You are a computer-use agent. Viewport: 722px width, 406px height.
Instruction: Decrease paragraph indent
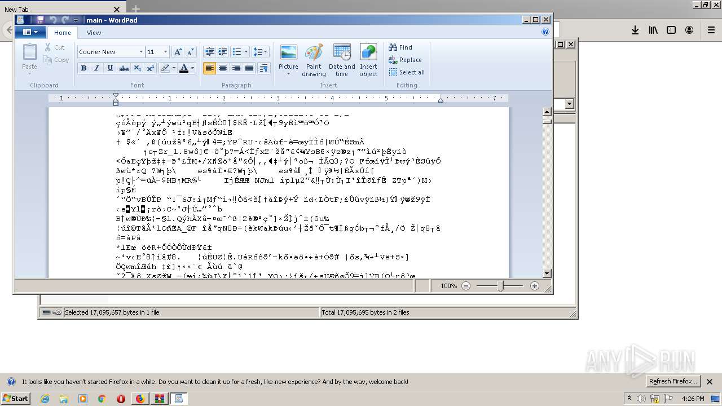(x=209, y=52)
